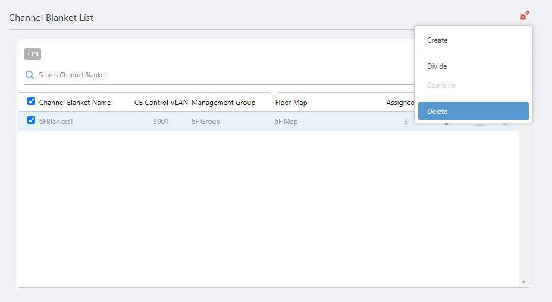The width and height of the screenshot is (552, 302).
Task: Open the red gears settings icon
Action: coord(524,16)
